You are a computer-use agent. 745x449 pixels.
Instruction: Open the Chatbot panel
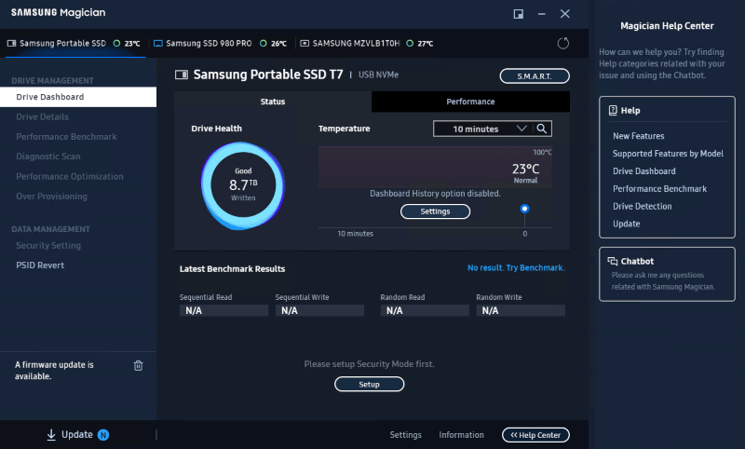click(667, 274)
